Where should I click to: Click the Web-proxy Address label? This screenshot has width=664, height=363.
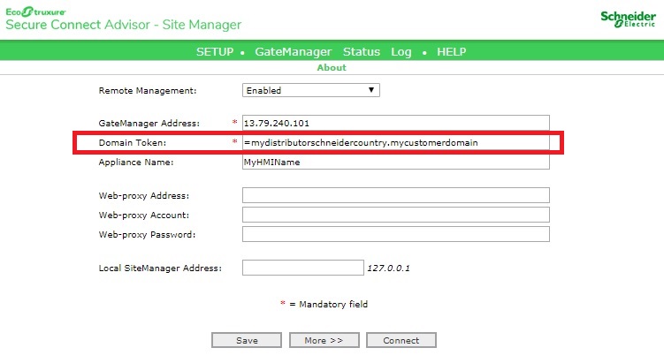[144, 196]
